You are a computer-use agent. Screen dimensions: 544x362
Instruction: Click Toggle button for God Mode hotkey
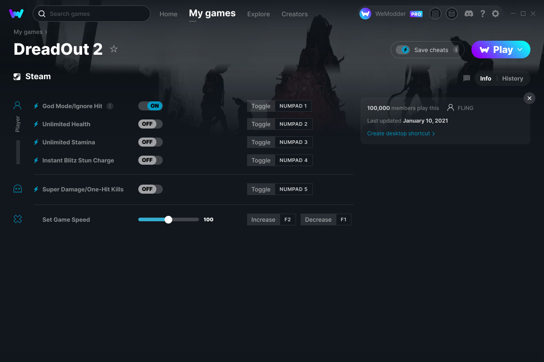[x=261, y=106]
